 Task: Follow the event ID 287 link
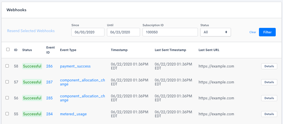click(49, 82)
